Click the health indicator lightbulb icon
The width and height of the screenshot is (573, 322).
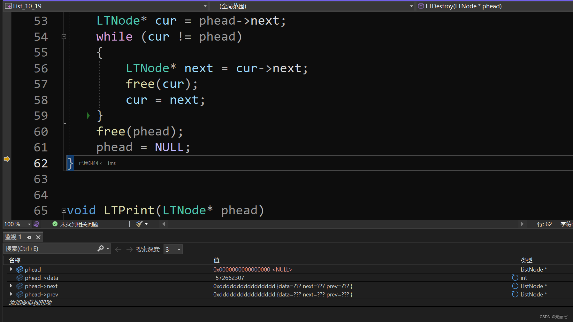(x=36, y=224)
